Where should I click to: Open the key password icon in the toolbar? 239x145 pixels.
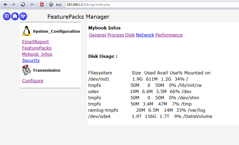tap(33, 4)
